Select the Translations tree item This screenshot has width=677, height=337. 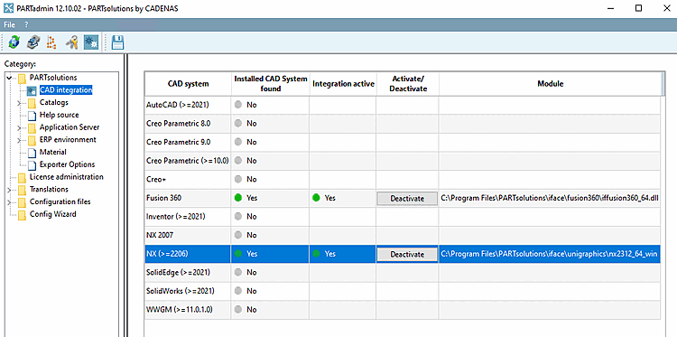click(x=49, y=189)
